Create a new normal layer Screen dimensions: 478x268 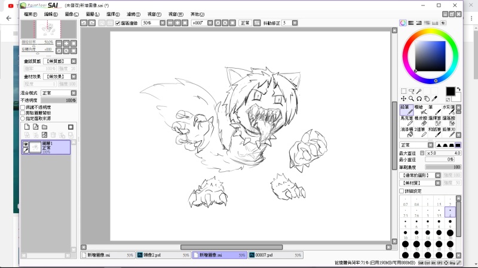(27, 127)
